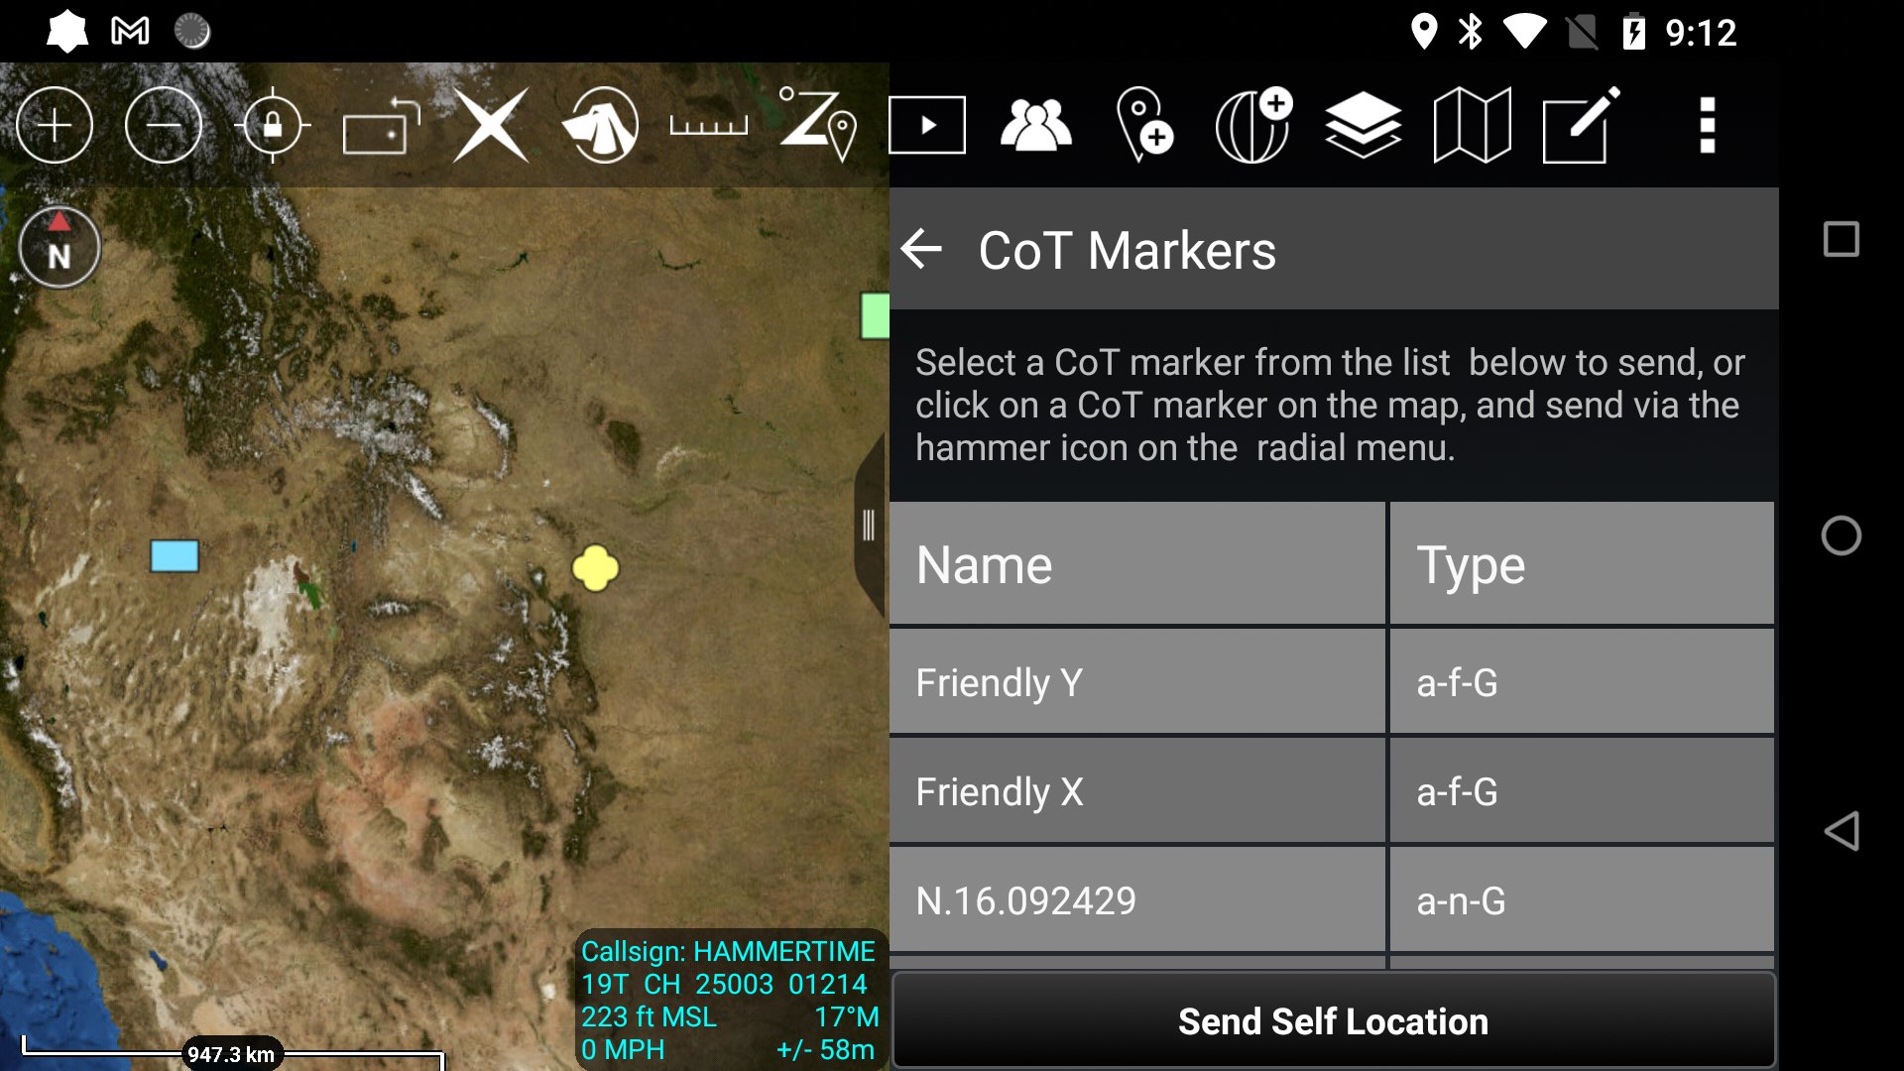Open the range ruler measurement tool
This screenshot has height=1071, width=1904.
pyautogui.click(x=708, y=126)
